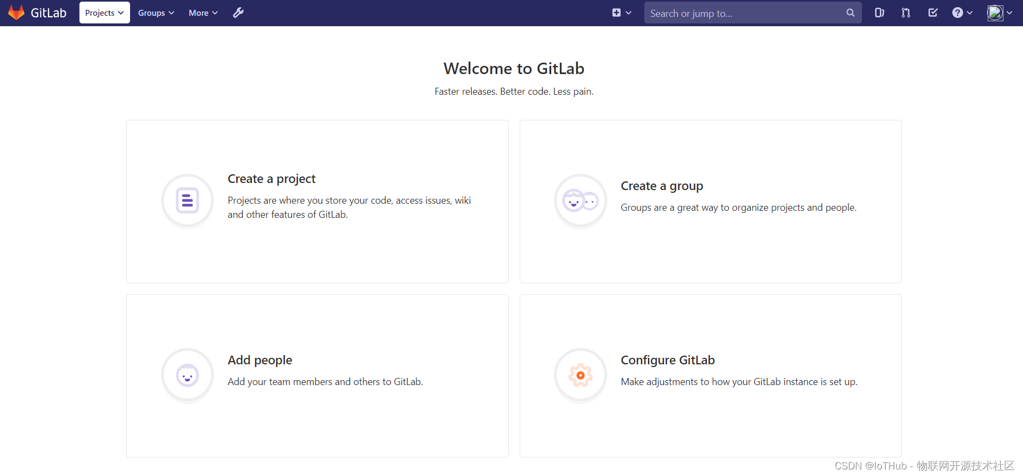Screen dimensions: 1023x476
Task: Click the Welcome to GitLab heading
Action: [x=514, y=69]
